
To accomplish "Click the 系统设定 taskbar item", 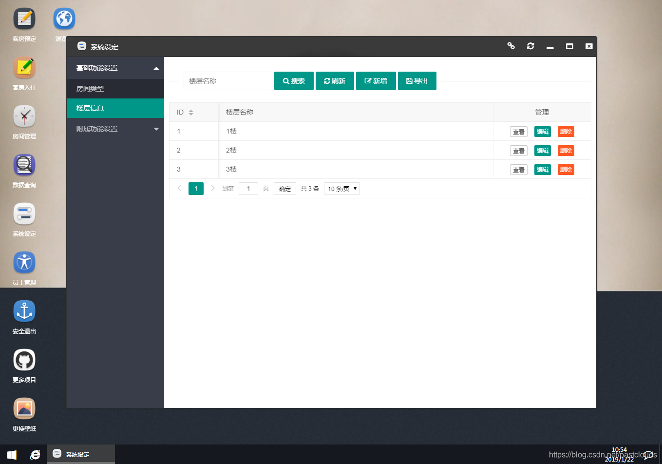I will click(x=81, y=454).
